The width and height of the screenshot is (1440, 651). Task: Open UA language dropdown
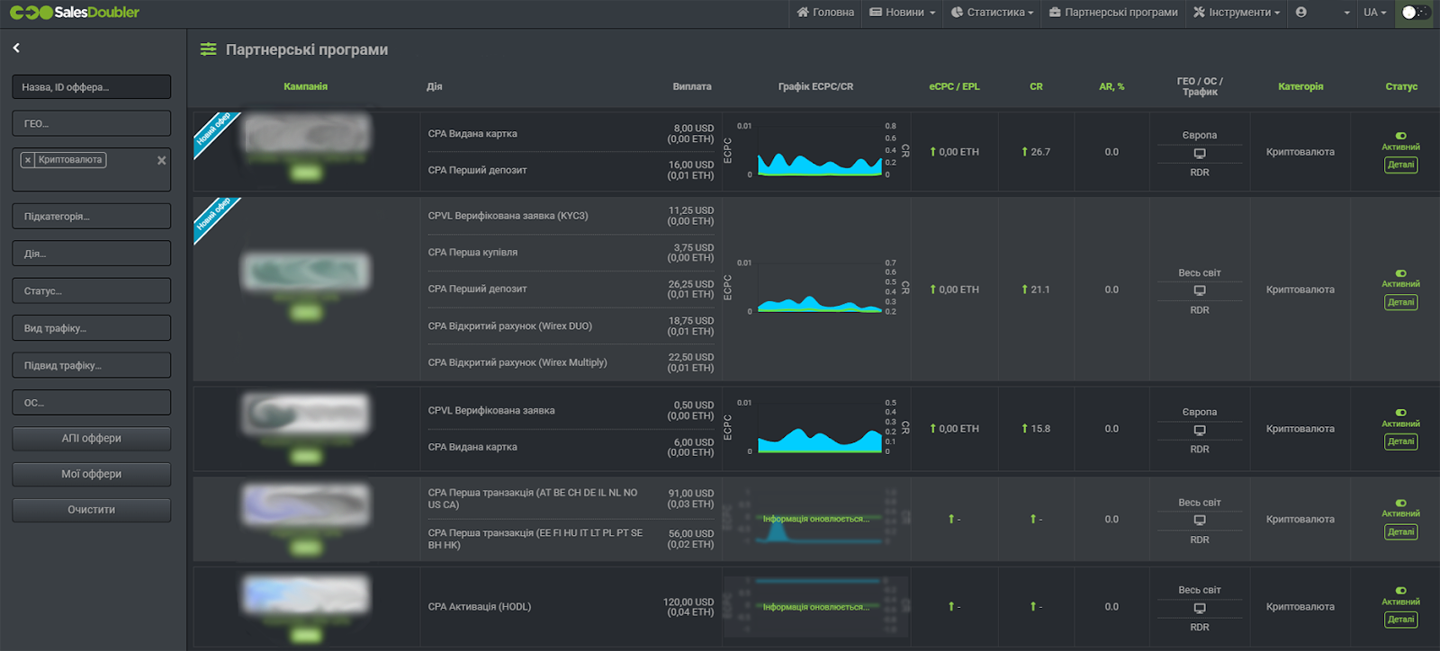1374,13
